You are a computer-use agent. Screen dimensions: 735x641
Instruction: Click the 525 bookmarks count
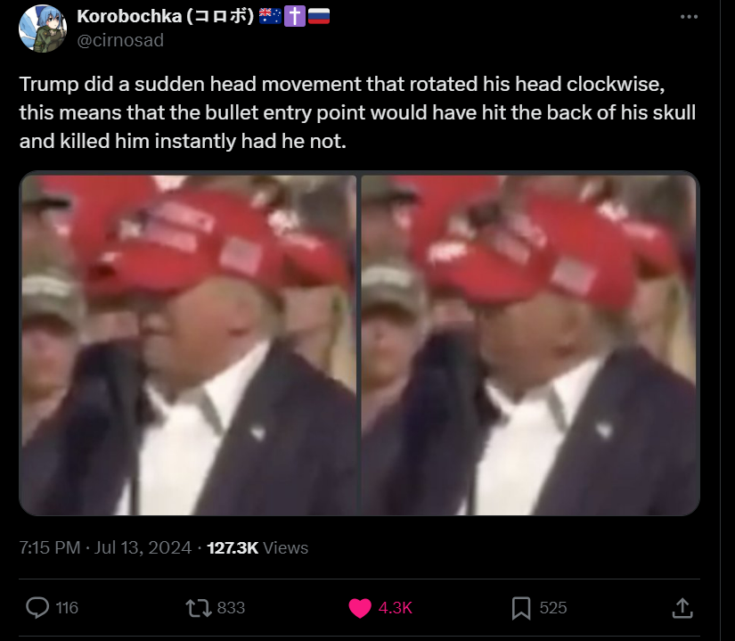point(553,608)
